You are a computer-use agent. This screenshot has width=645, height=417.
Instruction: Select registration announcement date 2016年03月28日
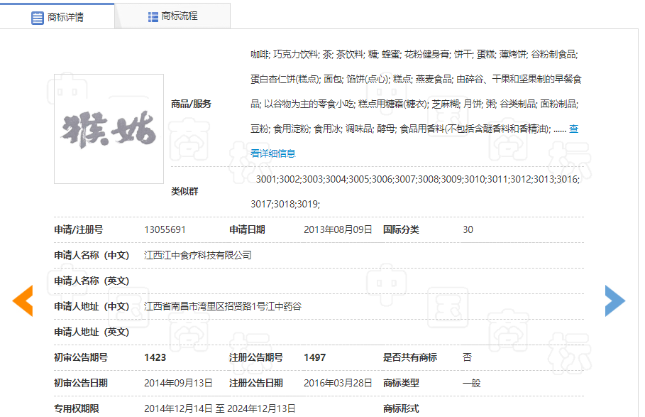338,383
